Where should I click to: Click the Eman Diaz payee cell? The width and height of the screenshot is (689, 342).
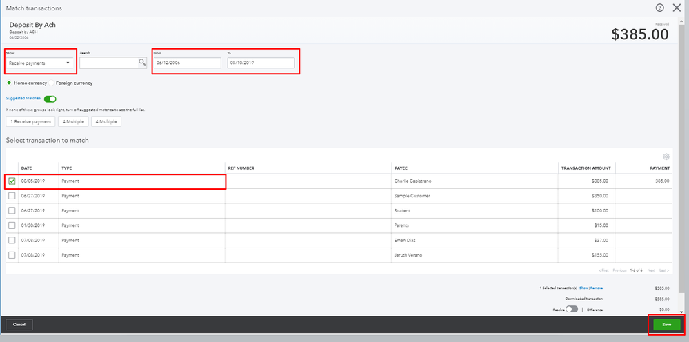click(405, 240)
